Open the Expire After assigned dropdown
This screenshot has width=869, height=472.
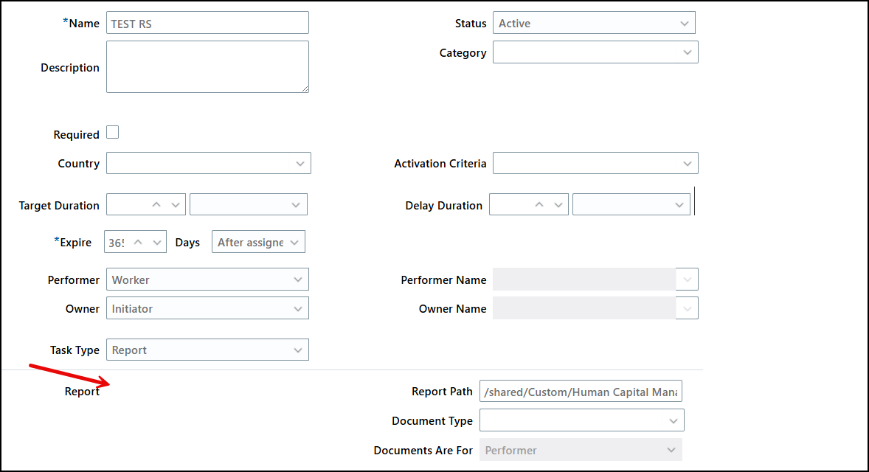258,242
